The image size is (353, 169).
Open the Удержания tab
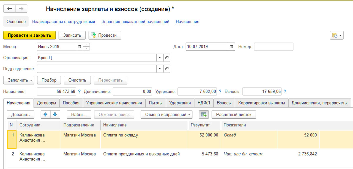(180, 103)
